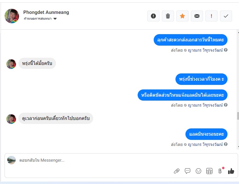Click the Phongdet Aunmeang contact name
239x184 pixels.
point(46,12)
